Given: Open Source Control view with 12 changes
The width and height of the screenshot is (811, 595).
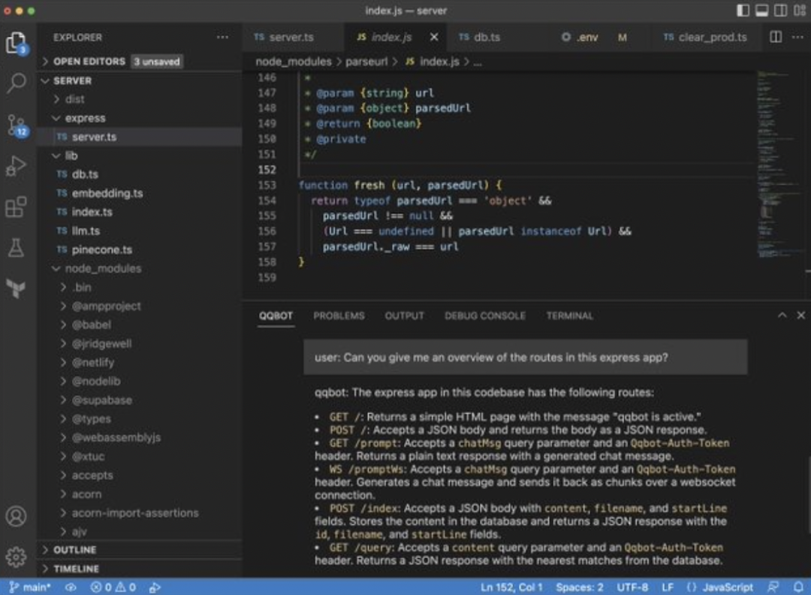Looking at the screenshot, I should [x=17, y=124].
